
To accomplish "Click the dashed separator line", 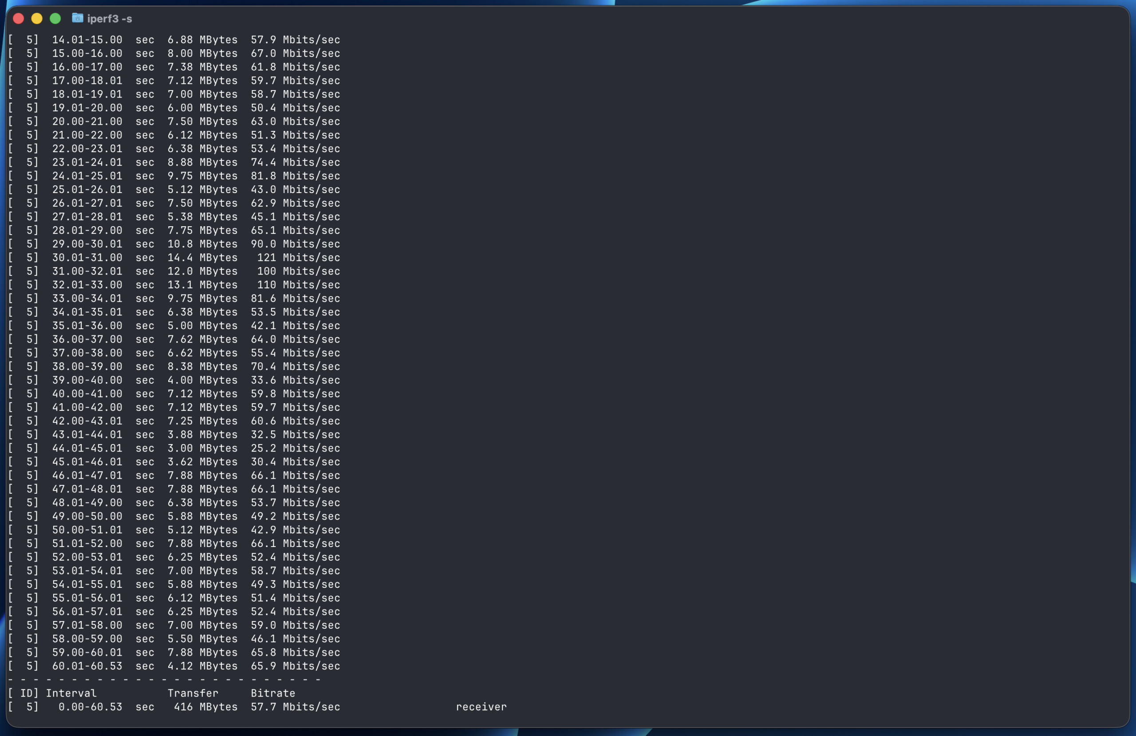I will click(x=165, y=679).
